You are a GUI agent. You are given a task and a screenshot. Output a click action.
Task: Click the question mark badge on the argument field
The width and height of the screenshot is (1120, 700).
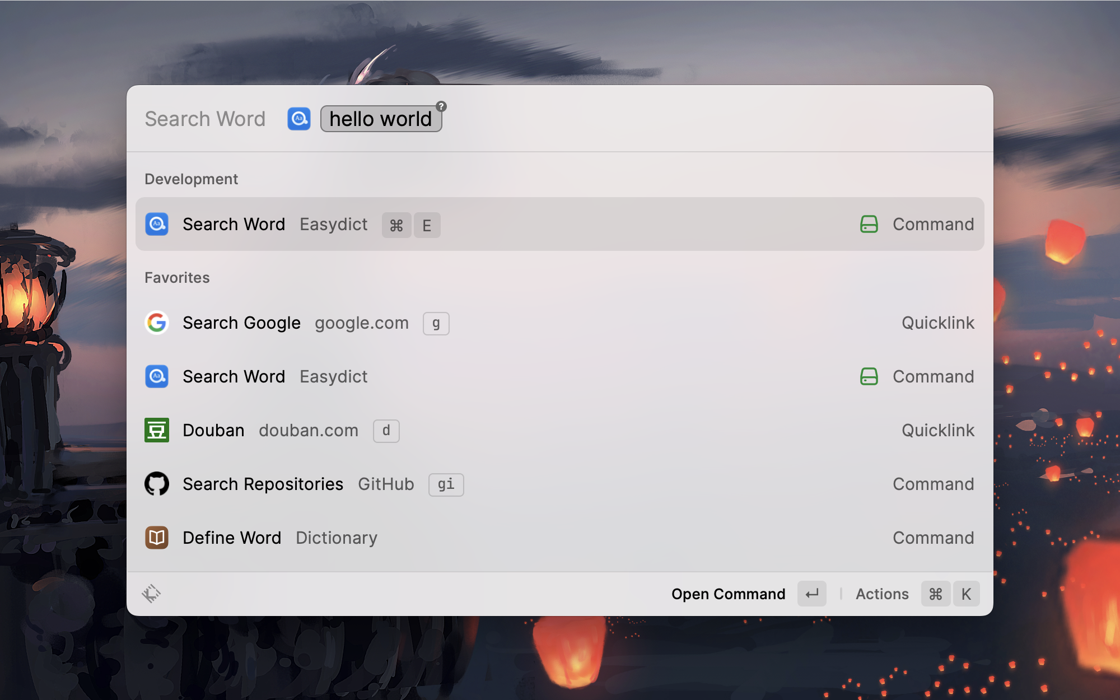[x=441, y=106]
